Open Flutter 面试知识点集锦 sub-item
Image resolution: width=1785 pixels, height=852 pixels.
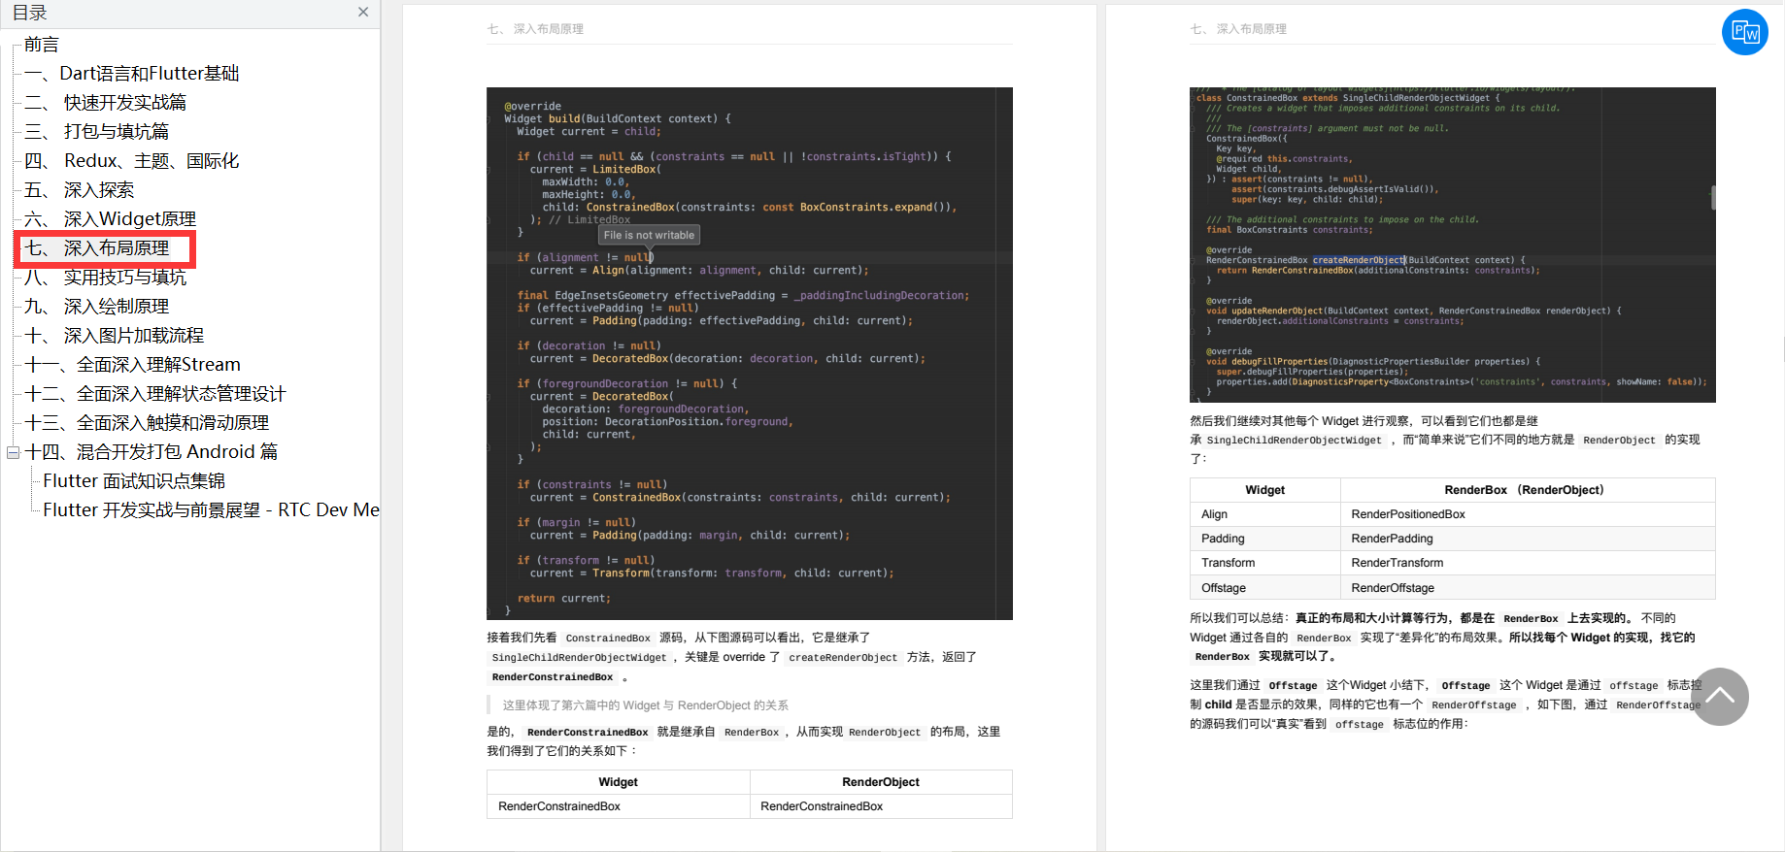[x=134, y=481]
